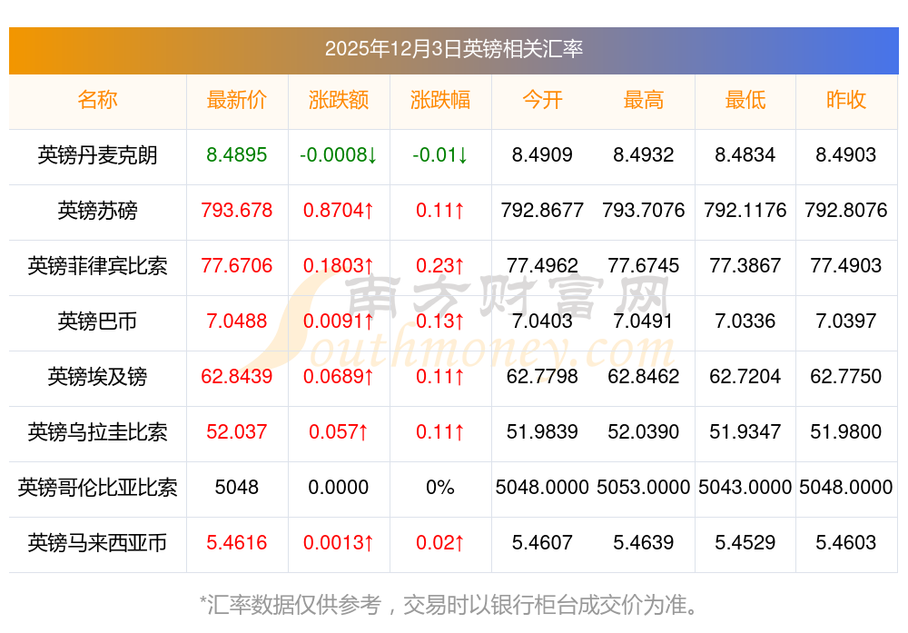Click the 最低 column header
Viewport: 908px width, 633px height.
coord(745,100)
